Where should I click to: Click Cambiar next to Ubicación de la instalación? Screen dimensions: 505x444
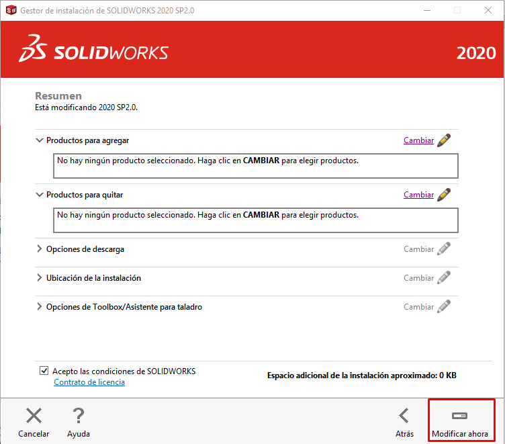pyautogui.click(x=418, y=277)
